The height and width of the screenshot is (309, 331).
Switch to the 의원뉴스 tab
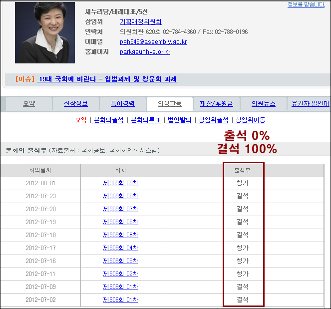click(x=263, y=104)
